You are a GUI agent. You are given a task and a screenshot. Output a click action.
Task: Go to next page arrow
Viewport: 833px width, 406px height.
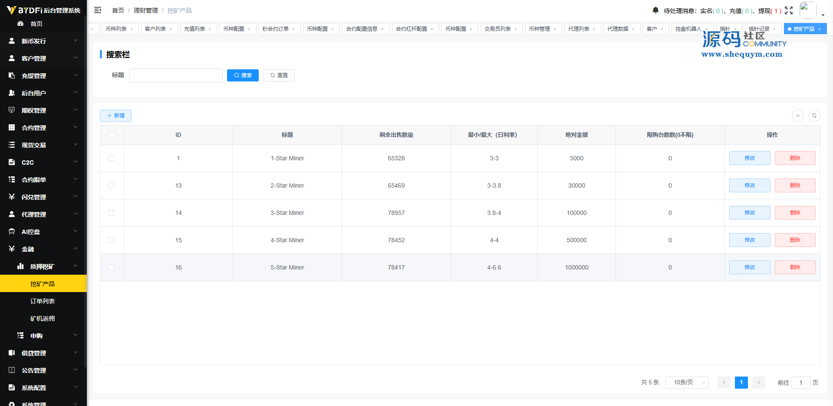point(759,383)
